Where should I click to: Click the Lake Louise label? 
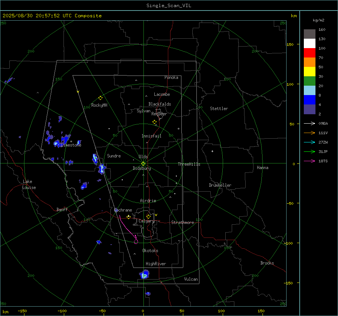pos(29,184)
